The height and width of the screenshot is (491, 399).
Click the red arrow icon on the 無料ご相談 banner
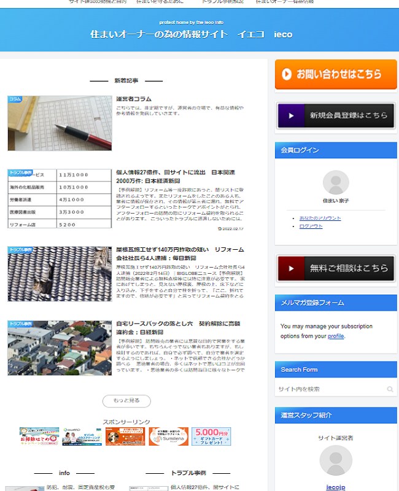(291, 268)
